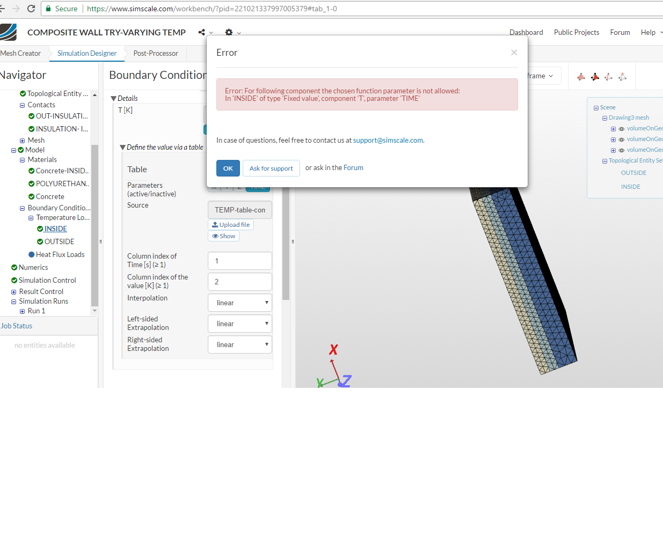
Task: Open the Interpolation dropdown set to linear
Action: [240, 303]
